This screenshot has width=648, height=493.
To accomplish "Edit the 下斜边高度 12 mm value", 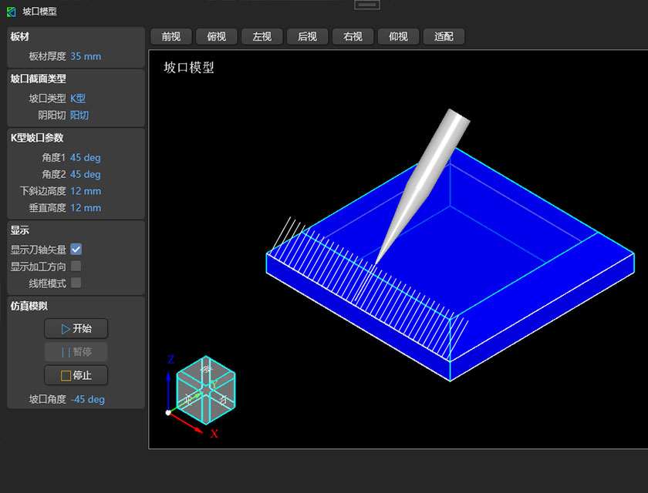I will coord(86,191).
